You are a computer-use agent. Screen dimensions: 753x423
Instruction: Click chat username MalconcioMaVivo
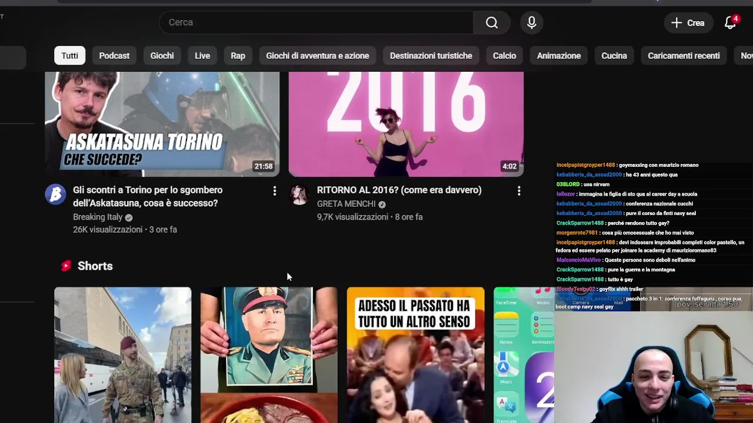[578, 260]
